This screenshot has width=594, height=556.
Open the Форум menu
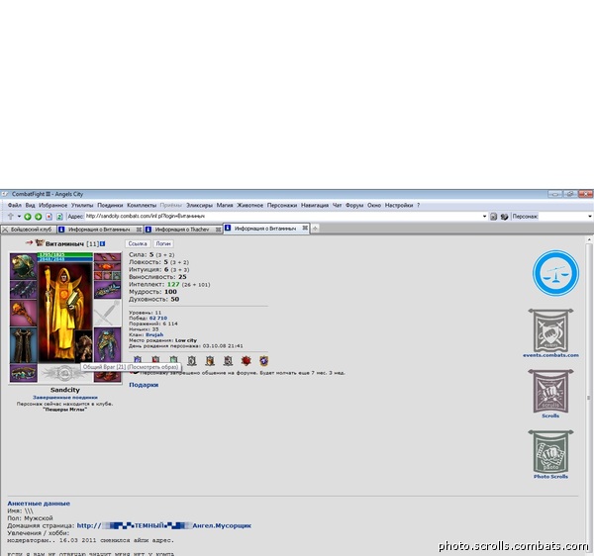pyautogui.click(x=354, y=205)
